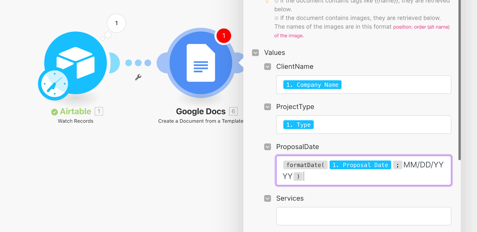Open the Airtable bubble showing 1
Image resolution: width=477 pixels, height=232 pixels.
click(x=116, y=23)
